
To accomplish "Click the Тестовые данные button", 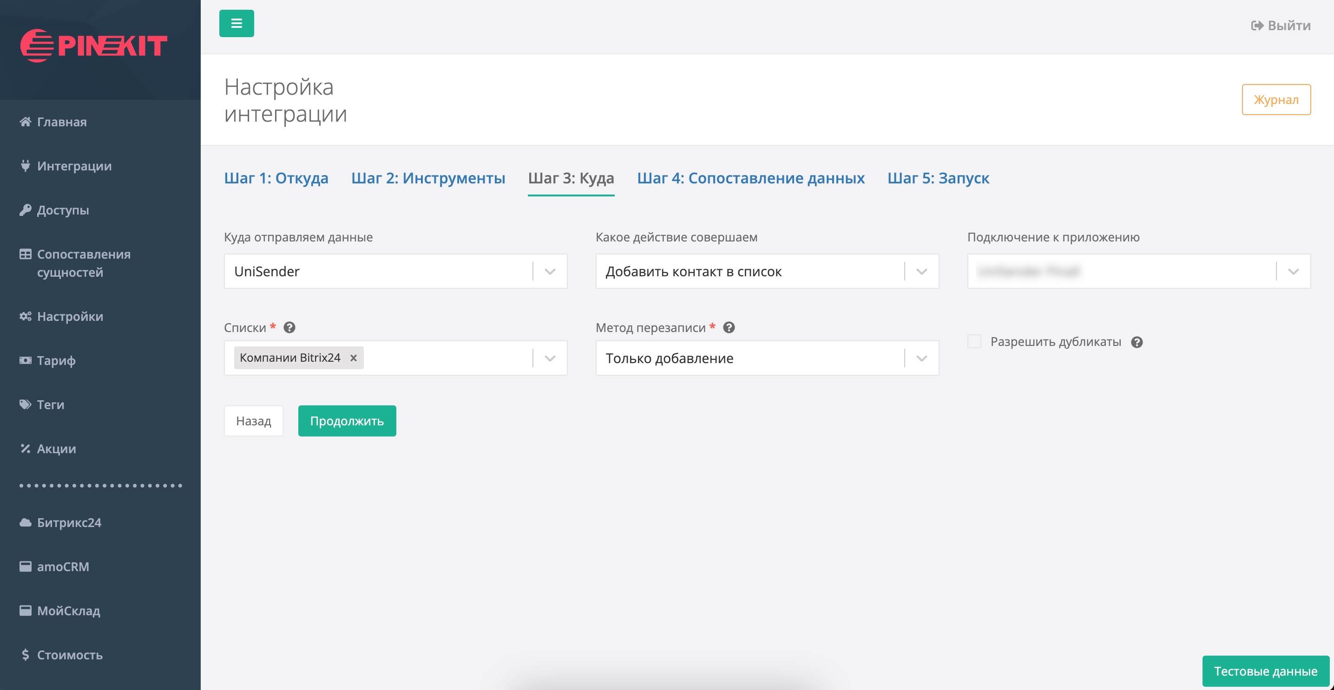I will coord(1265,671).
